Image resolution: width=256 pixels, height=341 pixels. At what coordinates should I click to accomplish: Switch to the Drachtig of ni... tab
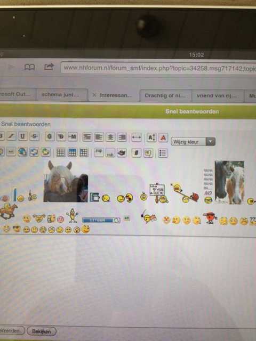coord(165,95)
